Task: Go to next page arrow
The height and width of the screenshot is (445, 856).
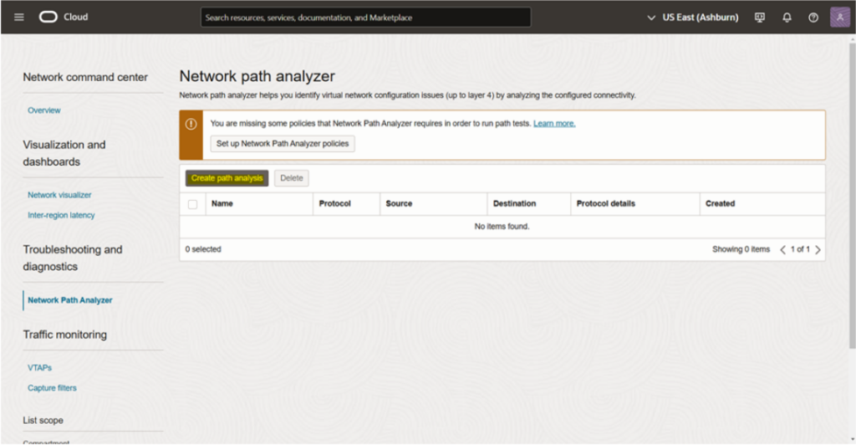Action: [x=818, y=250]
